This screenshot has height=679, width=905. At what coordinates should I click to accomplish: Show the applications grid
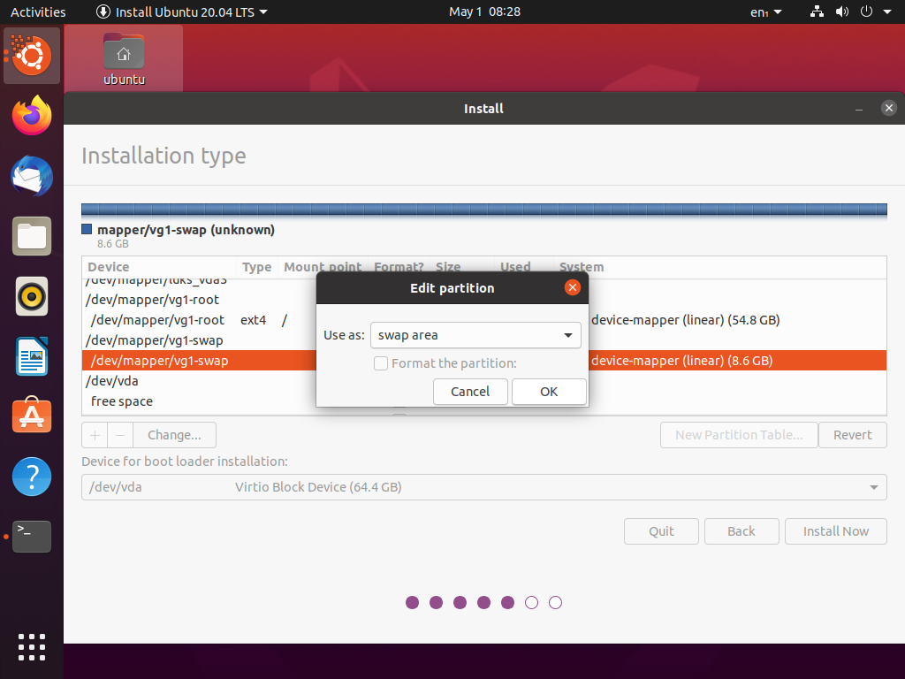coord(32,647)
